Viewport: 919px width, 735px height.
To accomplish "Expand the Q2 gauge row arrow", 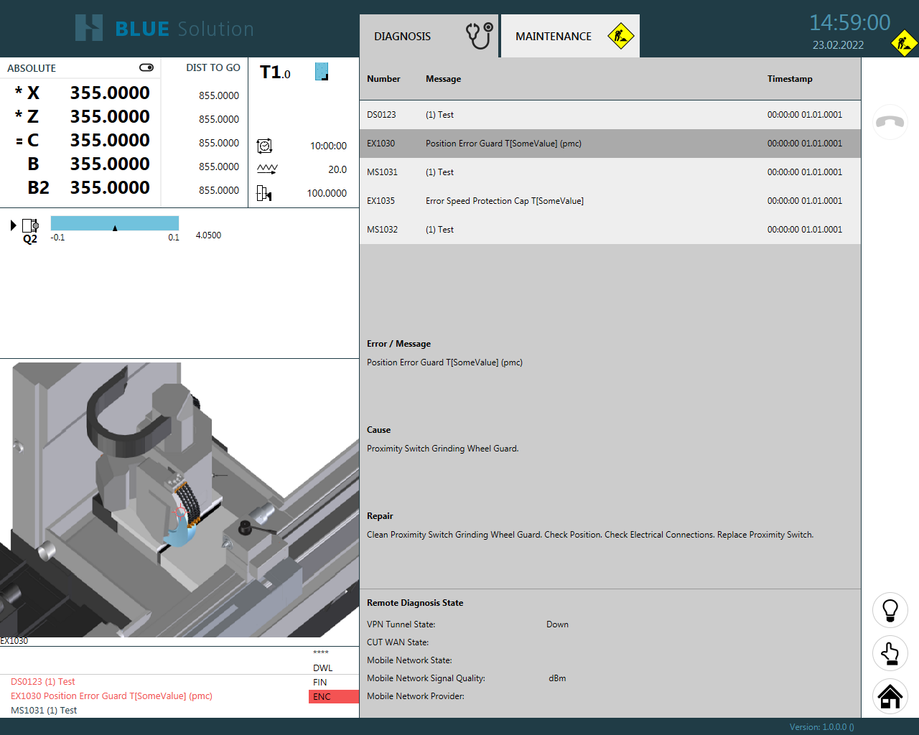I will (x=13, y=225).
